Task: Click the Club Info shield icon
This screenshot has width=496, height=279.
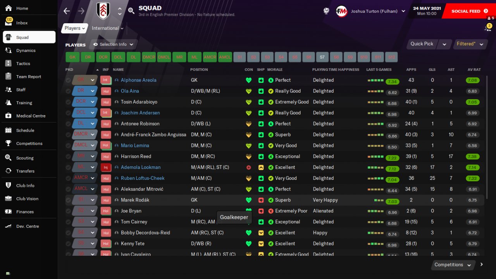Action: click(x=9, y=186)
